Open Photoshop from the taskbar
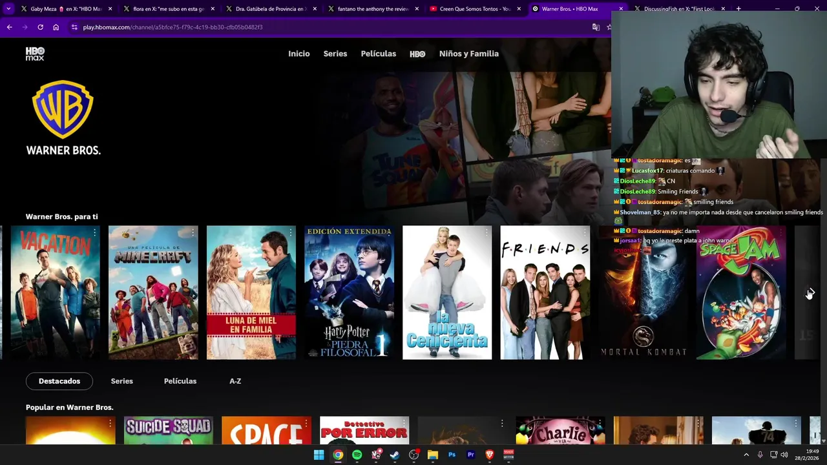 452,455
